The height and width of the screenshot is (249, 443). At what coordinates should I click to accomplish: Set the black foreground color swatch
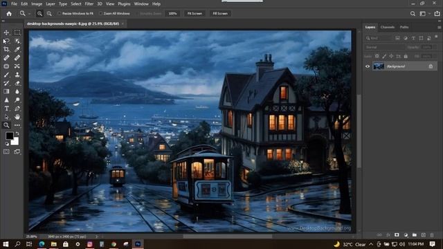tap(9, 136)
